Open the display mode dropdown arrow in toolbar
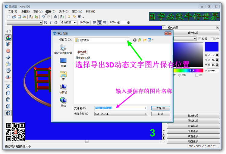Image resolution: width=226 pixels, height=154 pixels. [83, 17]
